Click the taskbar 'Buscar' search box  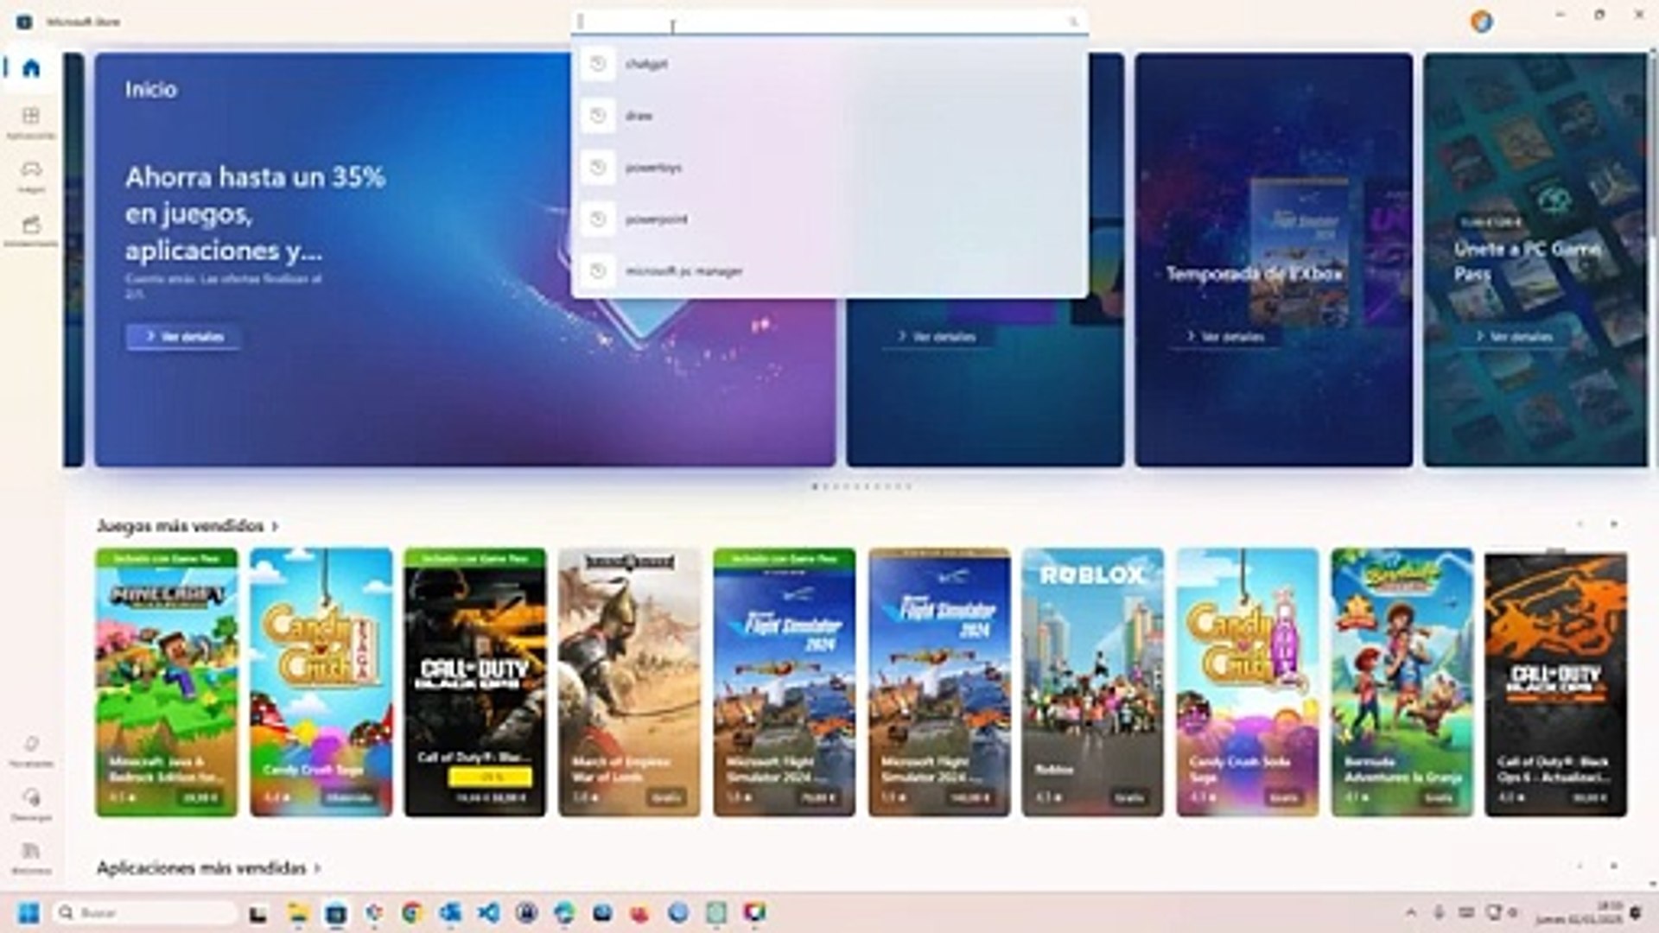[144, 913]
